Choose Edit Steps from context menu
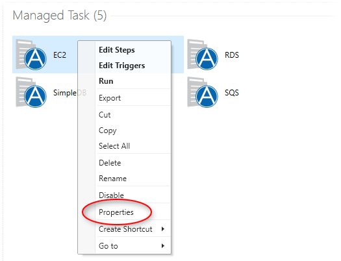 click(x=117, y=50)
